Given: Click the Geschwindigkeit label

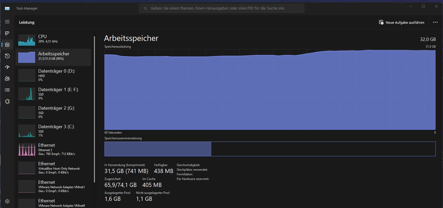Looking at the screenshot, I should 188,165.
